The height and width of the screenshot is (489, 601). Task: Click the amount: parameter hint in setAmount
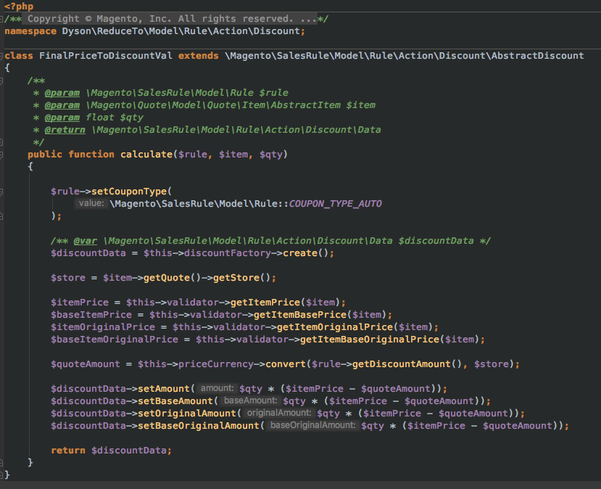click(217, 388)
